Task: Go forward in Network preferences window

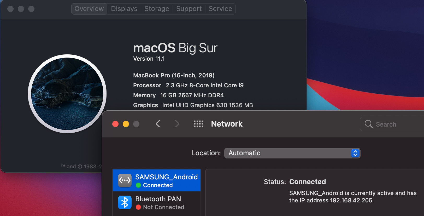Action: pos(177,124)
